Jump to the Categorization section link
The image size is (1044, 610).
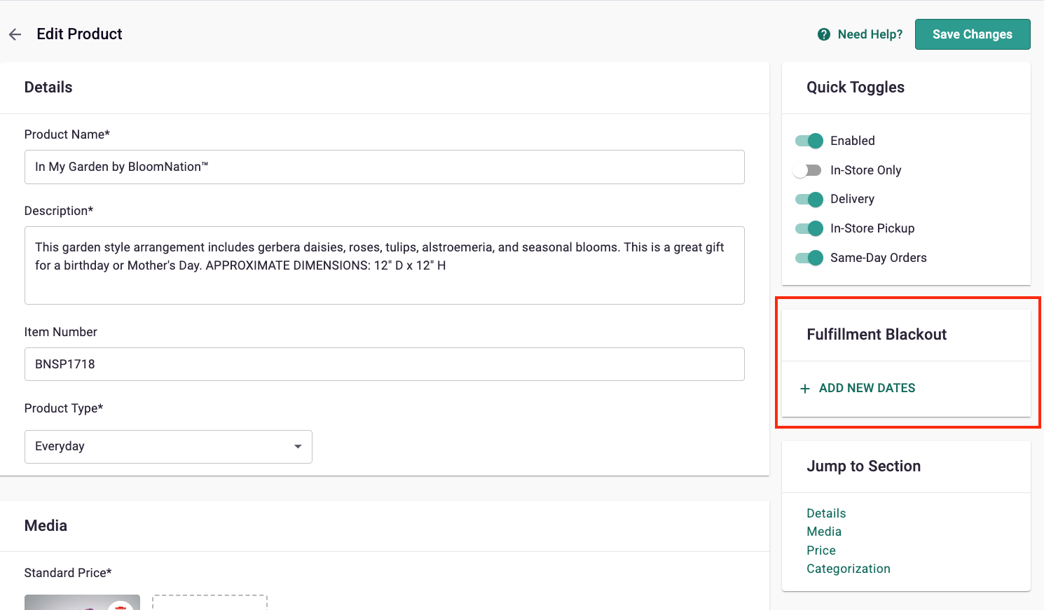click(849, 569)
